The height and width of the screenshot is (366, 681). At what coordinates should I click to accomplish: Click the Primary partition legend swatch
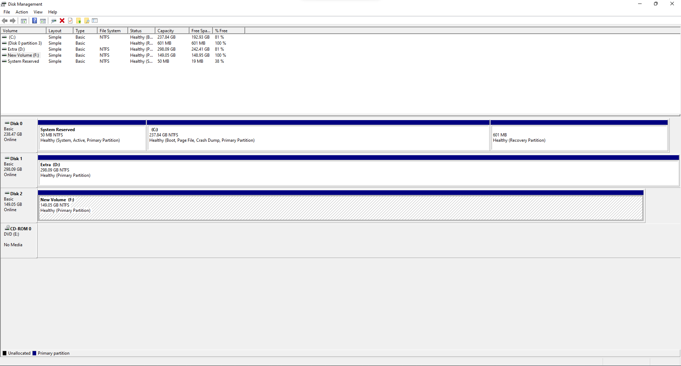point(34,353)
